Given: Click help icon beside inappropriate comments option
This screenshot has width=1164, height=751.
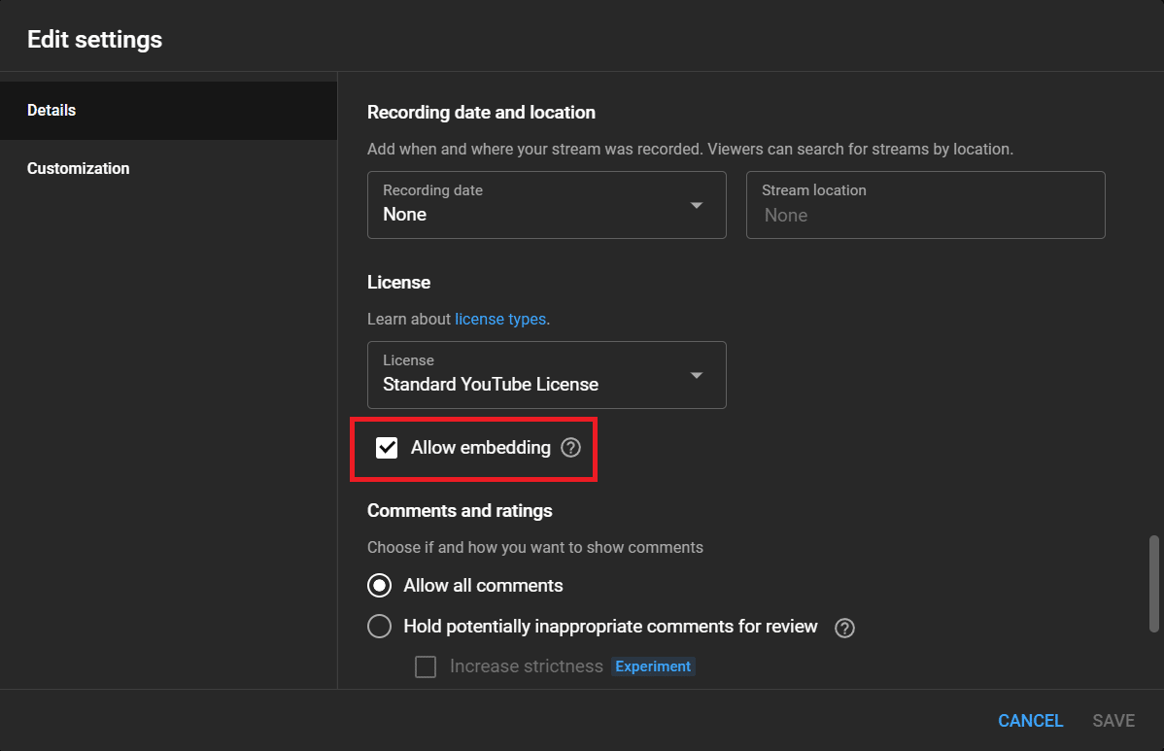Looking at the screenshot, I should coord(844,628).
